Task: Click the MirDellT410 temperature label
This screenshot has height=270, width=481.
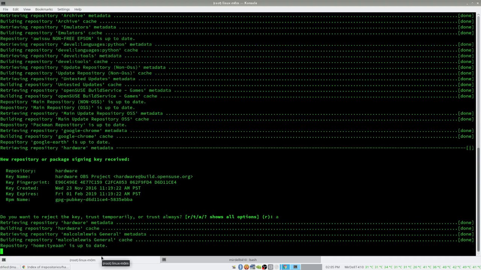Action: 354,267
